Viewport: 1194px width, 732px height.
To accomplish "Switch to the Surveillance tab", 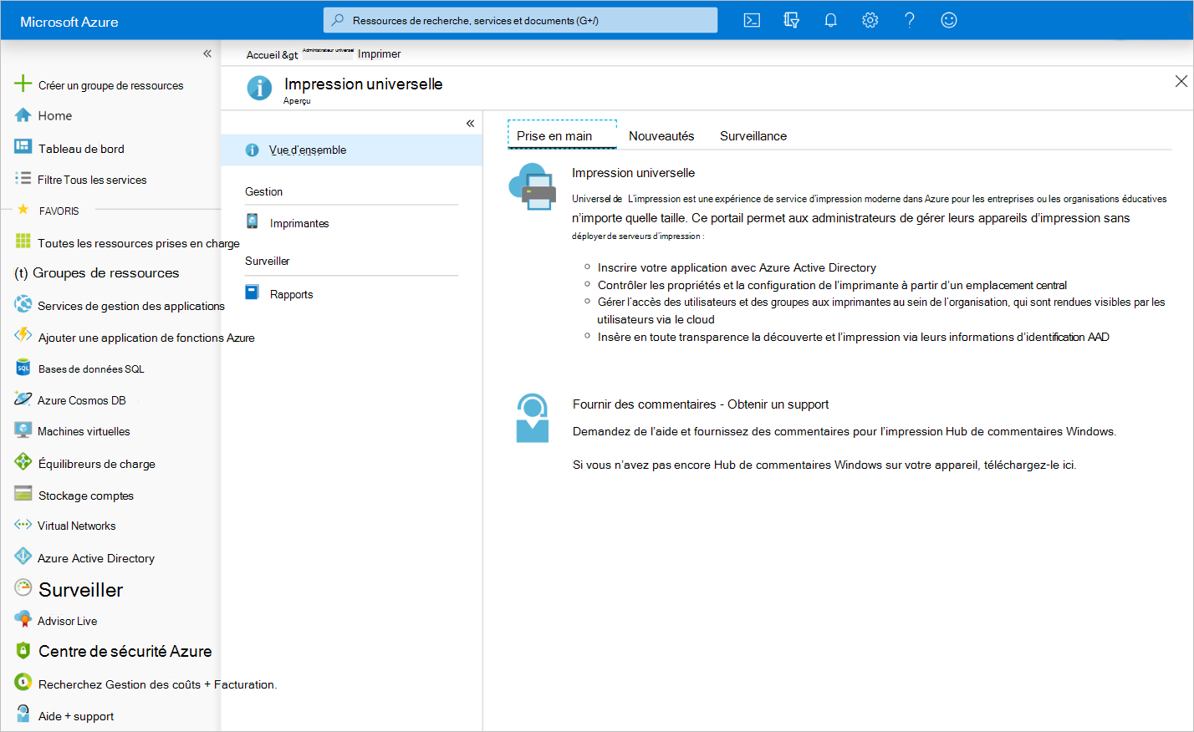I will point(753,135).
